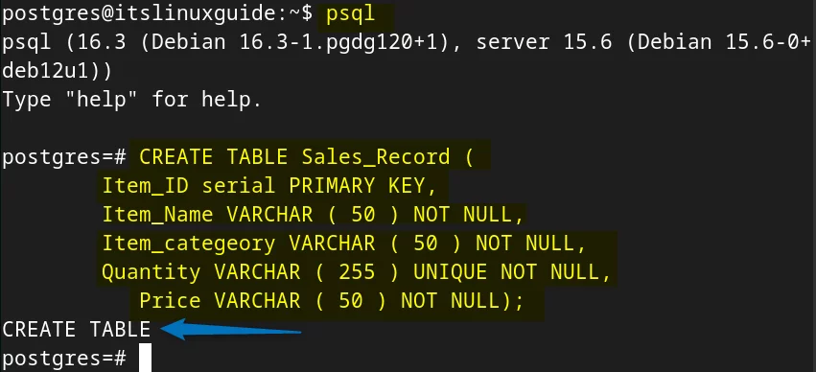The height and width of the screenshot is (372, 816).
Task: Click the Price VARCHAR column line
Action: pyautogui.click(x=331, y=301)
